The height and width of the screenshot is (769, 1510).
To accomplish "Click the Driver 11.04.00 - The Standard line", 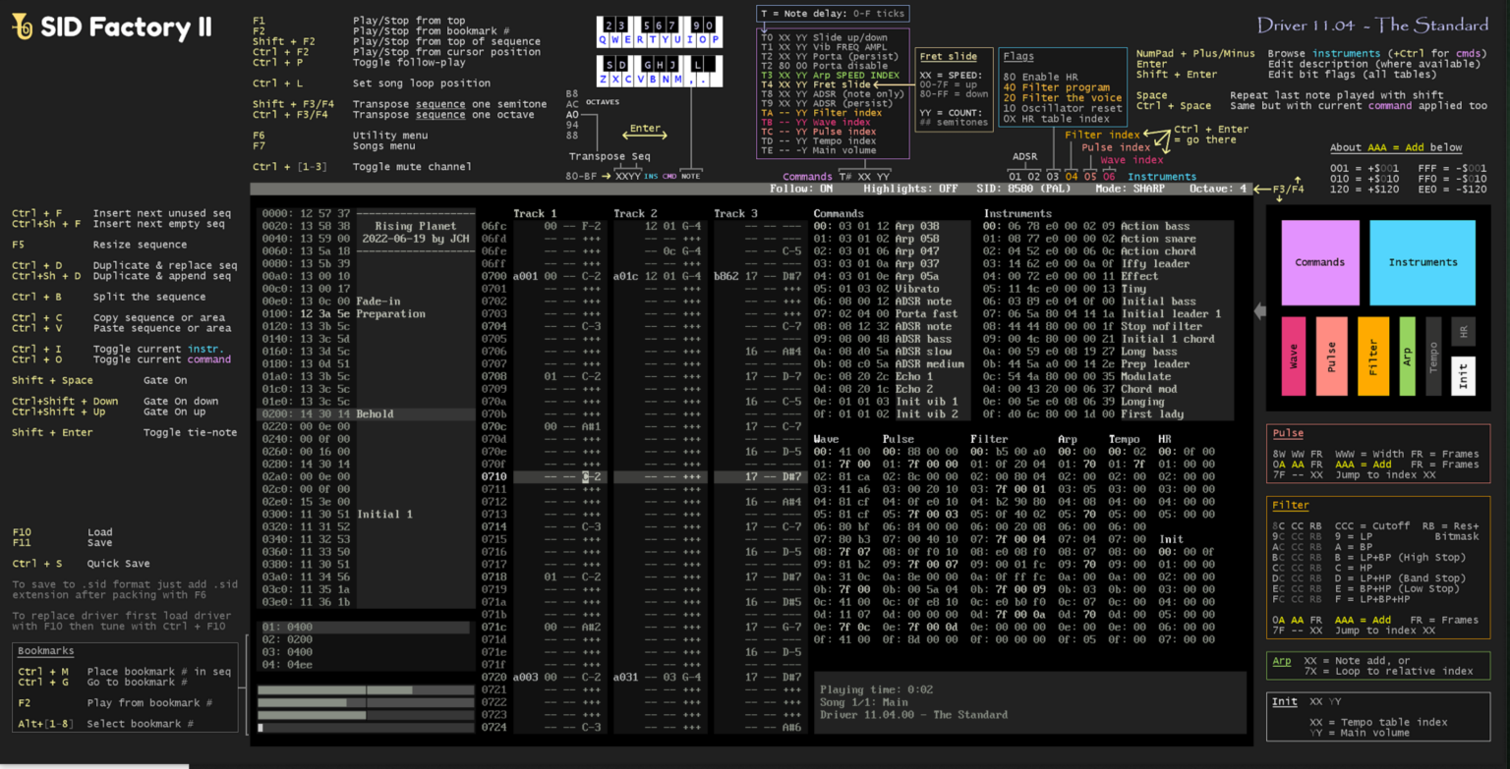I will pos(914,715).
